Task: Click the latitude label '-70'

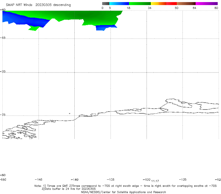Action: pos(3,71)
